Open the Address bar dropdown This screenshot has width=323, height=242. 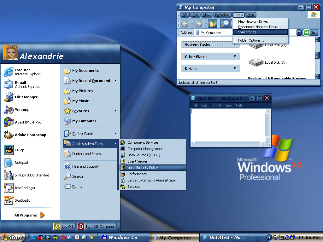[299, 32]
